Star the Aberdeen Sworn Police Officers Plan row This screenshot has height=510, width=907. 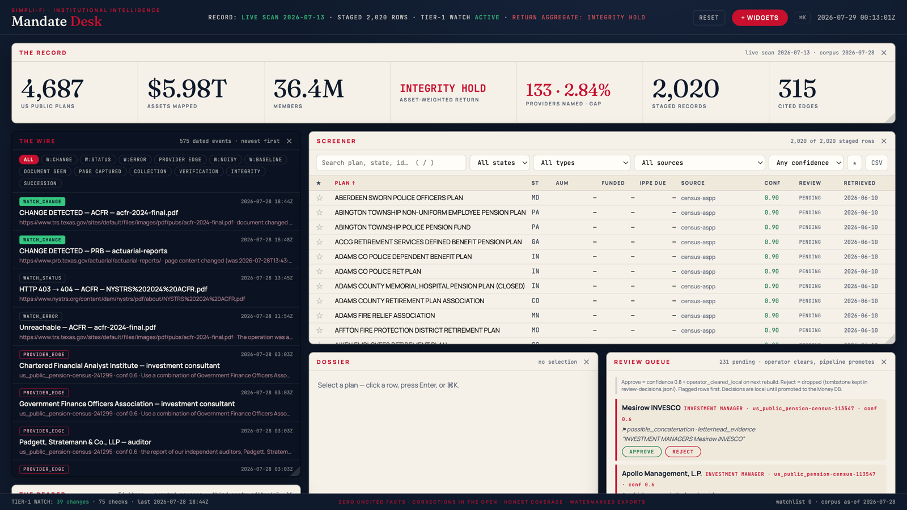tap(320, 198)
